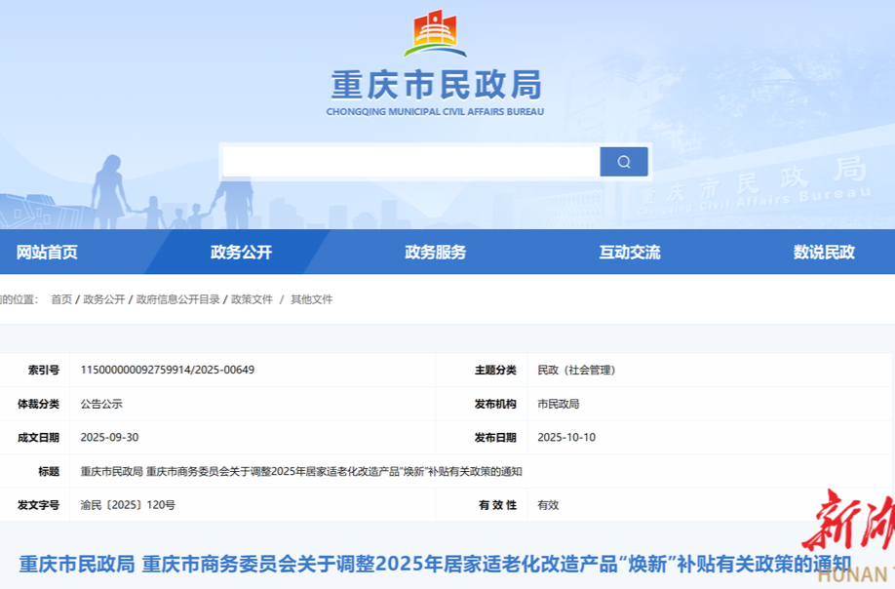Viewport: 895px width, 589px height.
Task: Switch to the 政务服务 navigation tab
Action: point(435,252)
